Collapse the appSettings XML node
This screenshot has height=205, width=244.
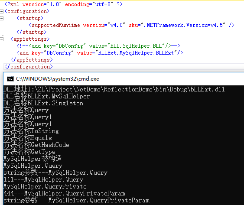click(1, 39)
